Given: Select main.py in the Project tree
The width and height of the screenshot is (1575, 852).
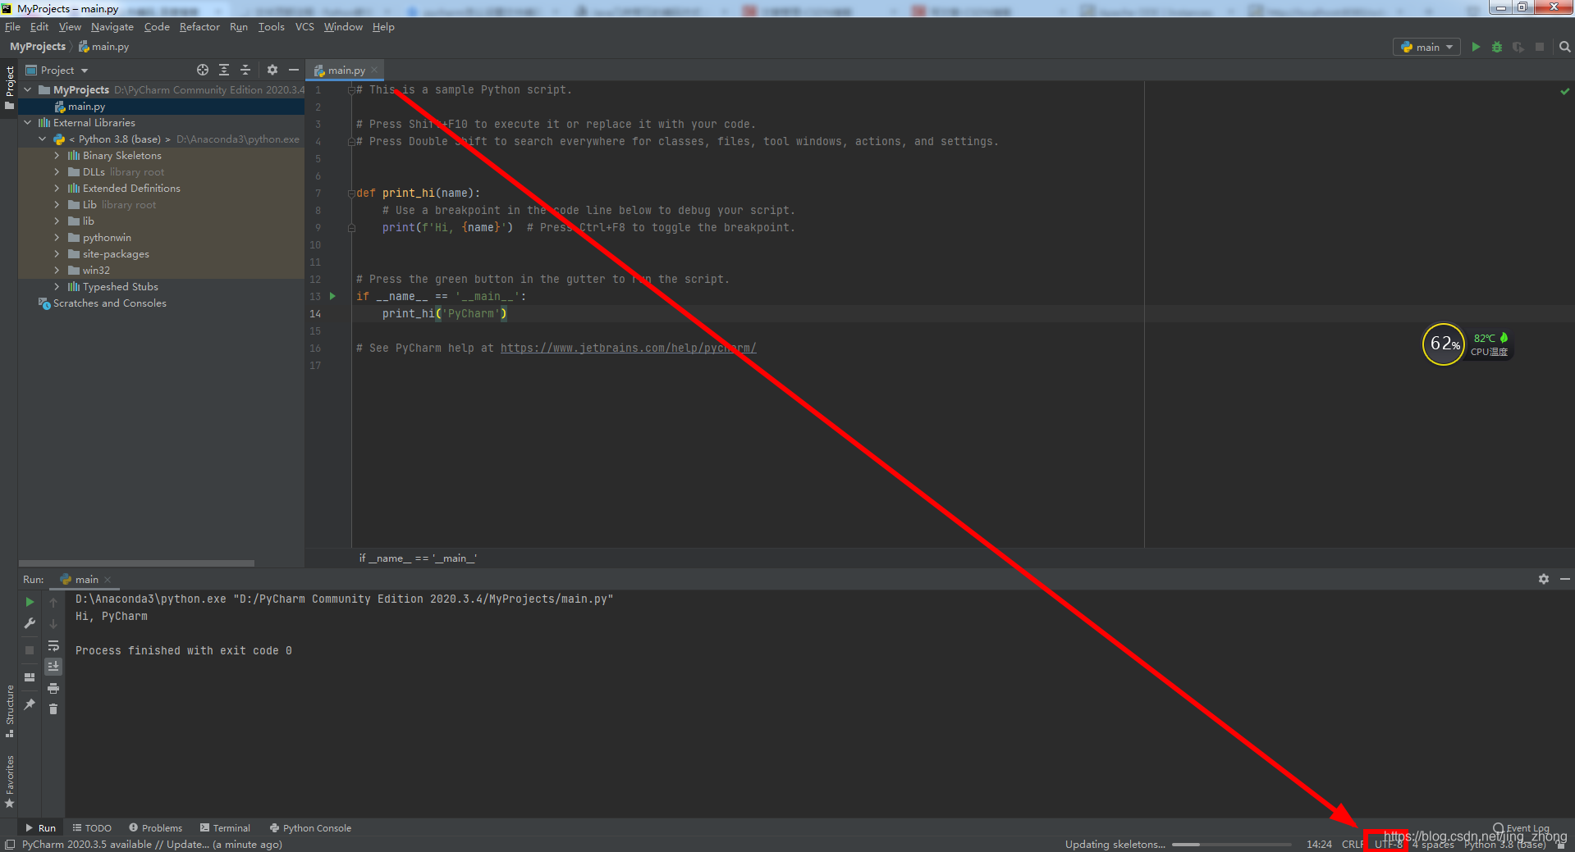Looking at the screenshot, I should pyautogui.click(x=161, y=107).
